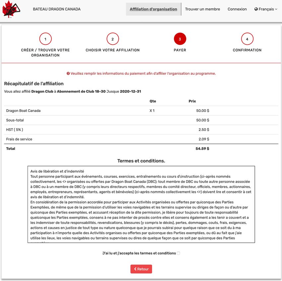This screenshot has width=282, height=281.
Task: Check the accept terms and conditions checkbox
Action: (178, 253)
